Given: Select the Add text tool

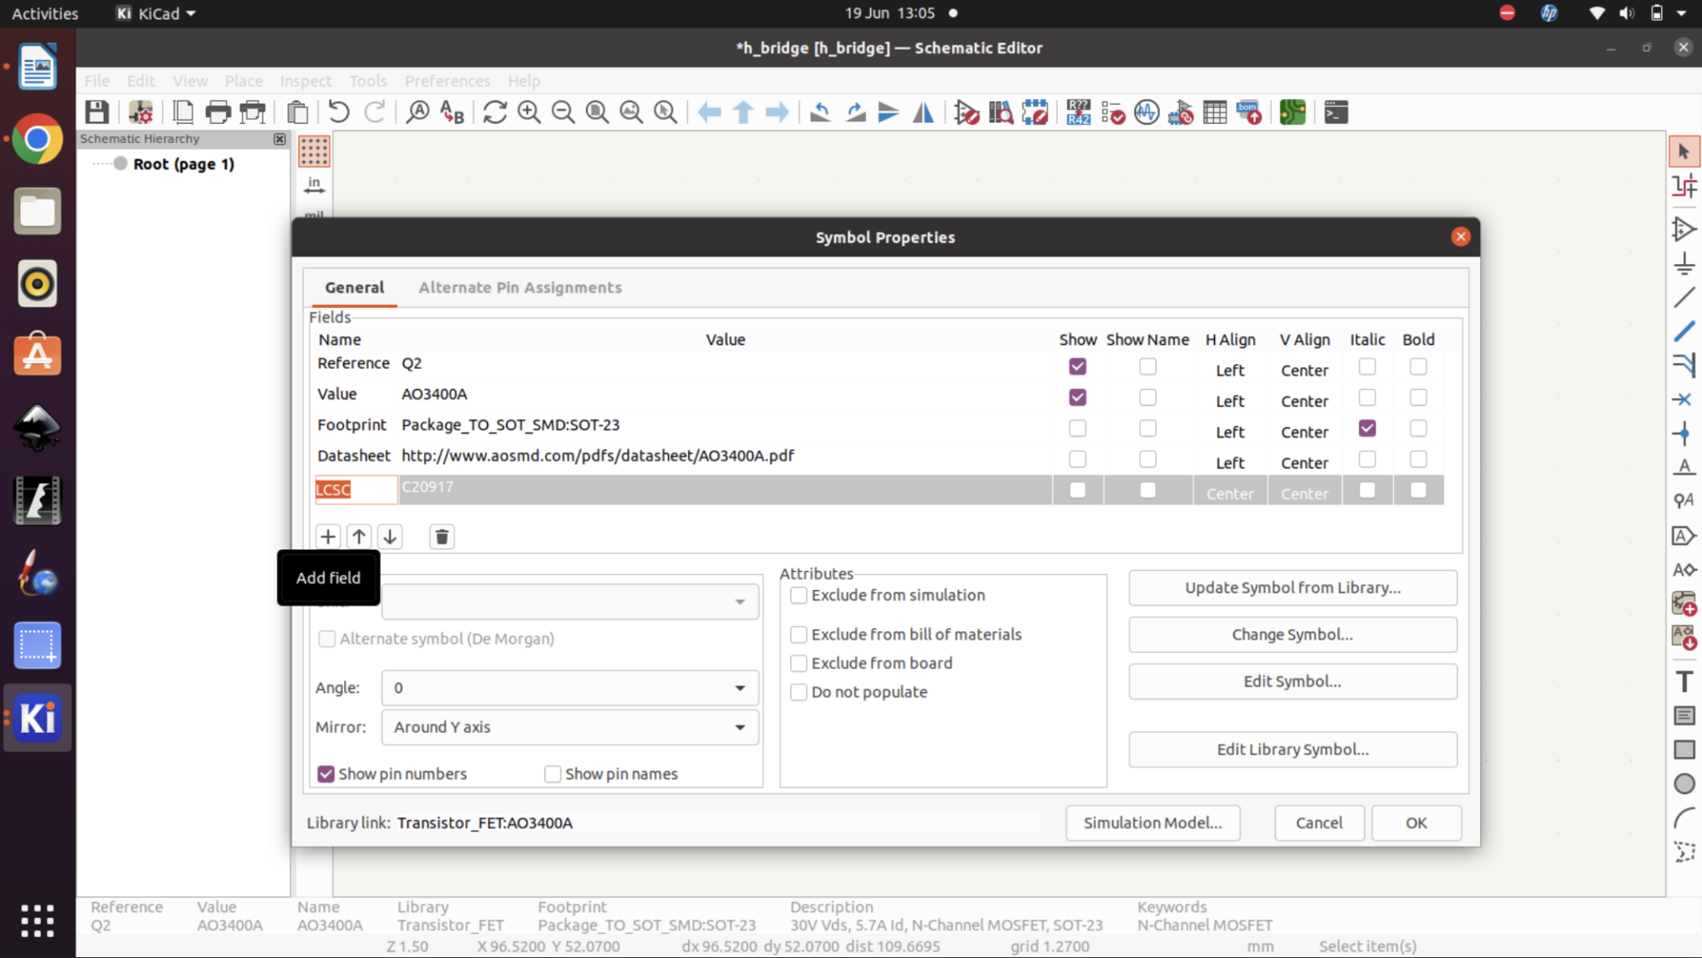Looking at the screenshot, I should point(1684,681).
